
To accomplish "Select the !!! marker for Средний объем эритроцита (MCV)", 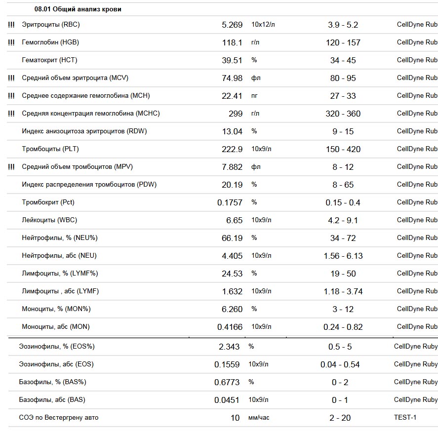I will tap(11, 78).
